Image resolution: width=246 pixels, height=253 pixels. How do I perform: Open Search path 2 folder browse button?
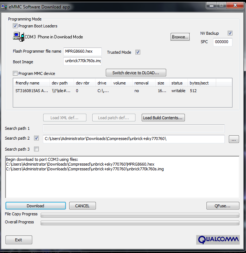point(234,139)
